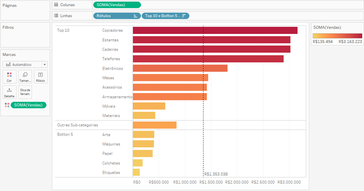Click the Armazenamento row label

(x=117, y=97)
